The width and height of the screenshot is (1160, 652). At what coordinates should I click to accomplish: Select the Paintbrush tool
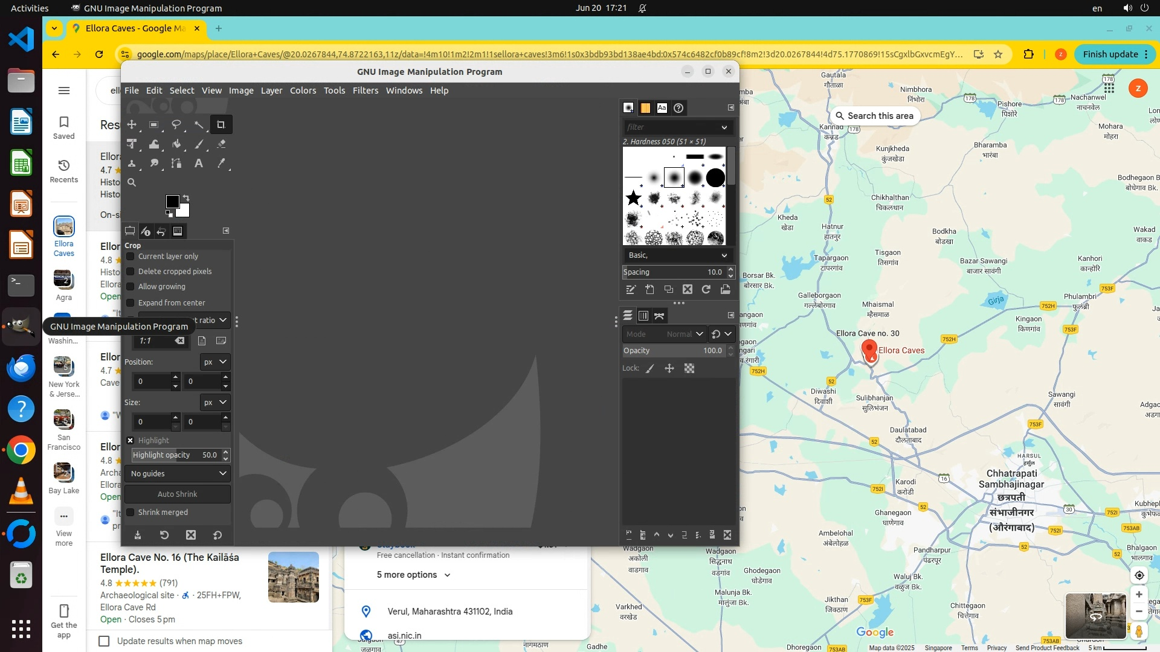(x=198, y=144)
